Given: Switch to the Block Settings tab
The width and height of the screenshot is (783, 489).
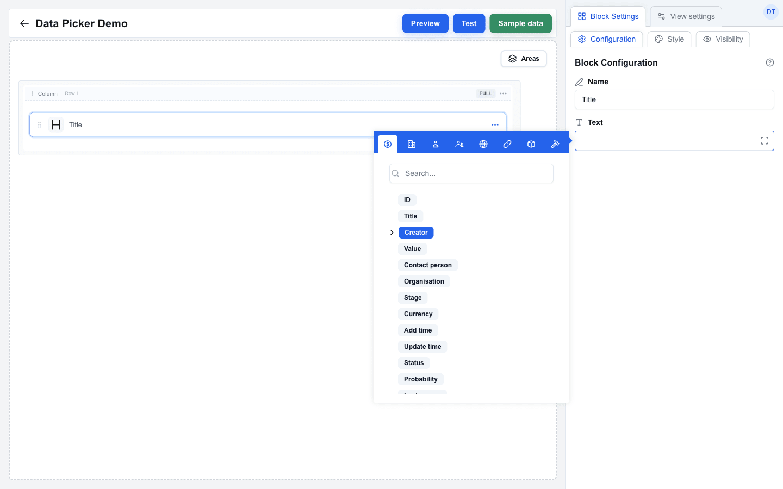Looking at the screenshot, I should click(x=608, y=16).
